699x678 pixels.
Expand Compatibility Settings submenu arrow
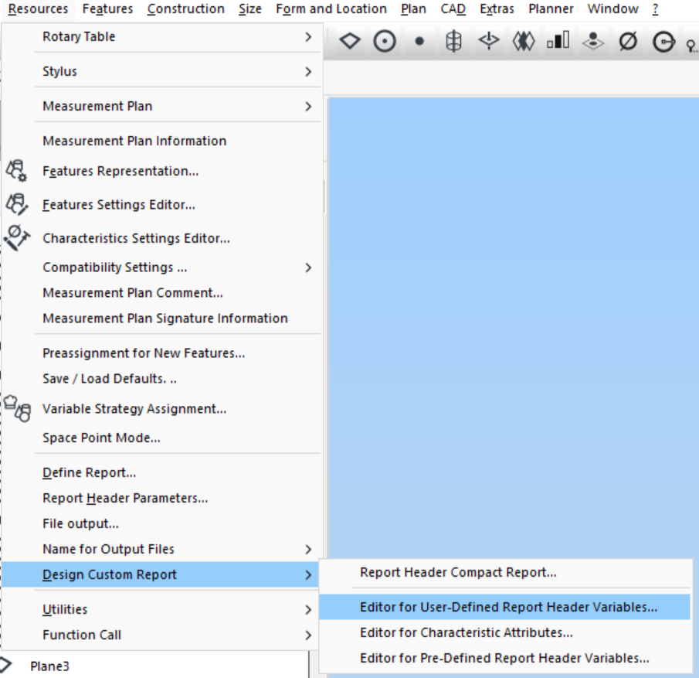point(308,267)
